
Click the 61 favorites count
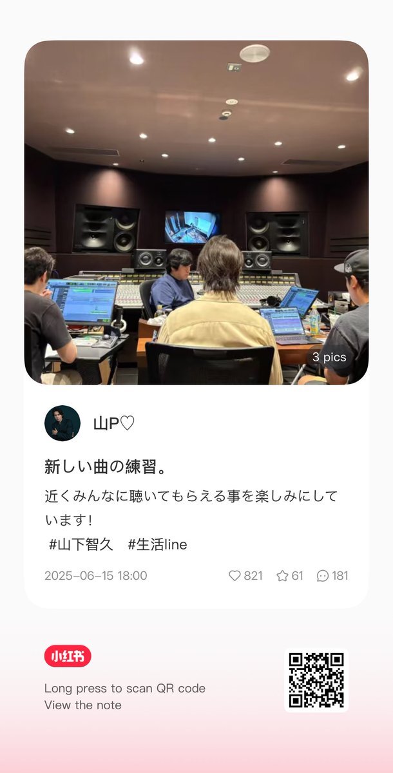click(x=297, y=576)
